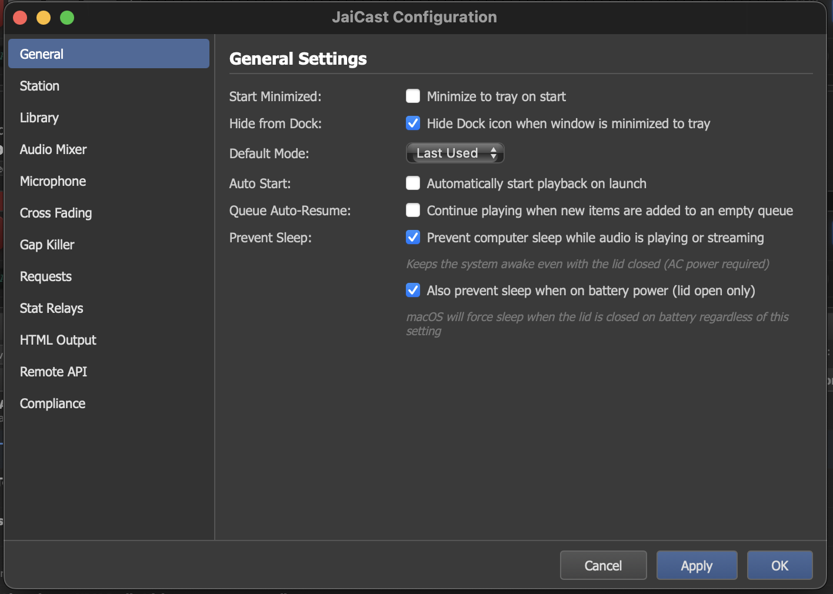
Task: Enable Automatically start playback on launch
Action: (413, 183)
